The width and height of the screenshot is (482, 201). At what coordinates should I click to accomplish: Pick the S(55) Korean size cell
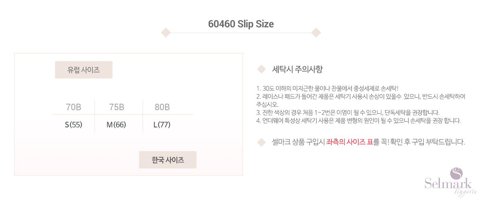[74, 125]
